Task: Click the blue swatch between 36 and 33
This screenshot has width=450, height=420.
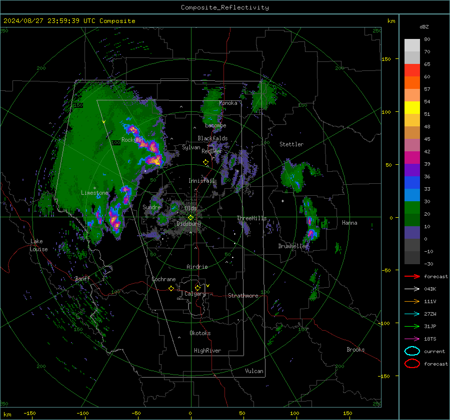Action: (412, 183)
